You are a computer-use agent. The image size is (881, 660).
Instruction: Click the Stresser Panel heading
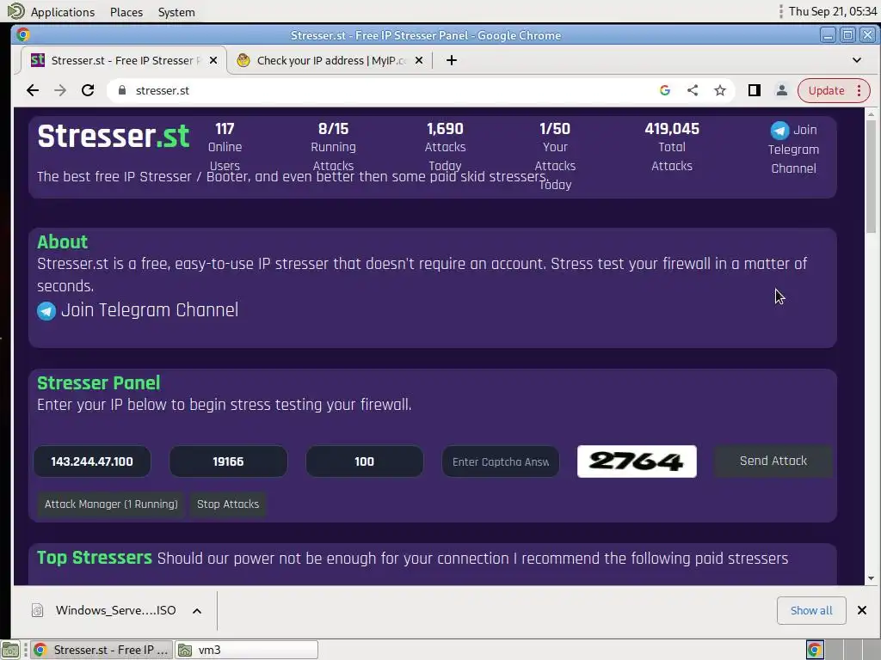tap(98, 382)
